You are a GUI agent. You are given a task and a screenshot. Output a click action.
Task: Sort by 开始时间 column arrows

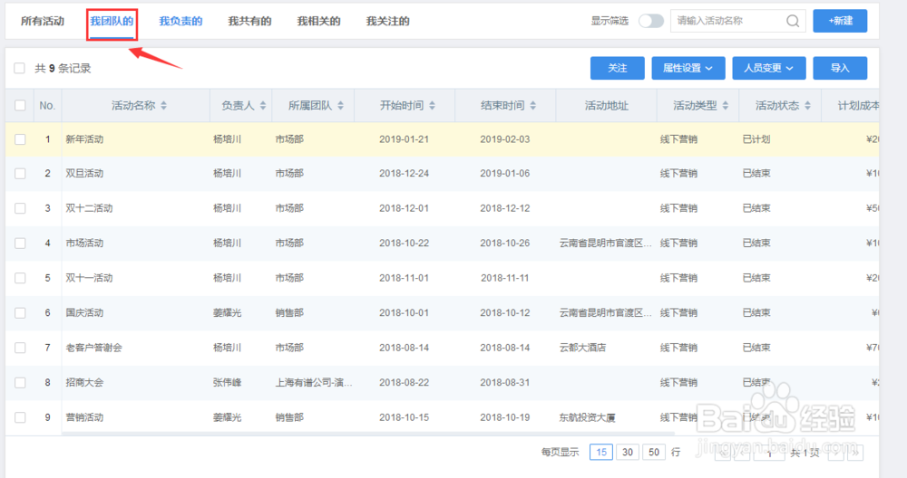[432, 106]
